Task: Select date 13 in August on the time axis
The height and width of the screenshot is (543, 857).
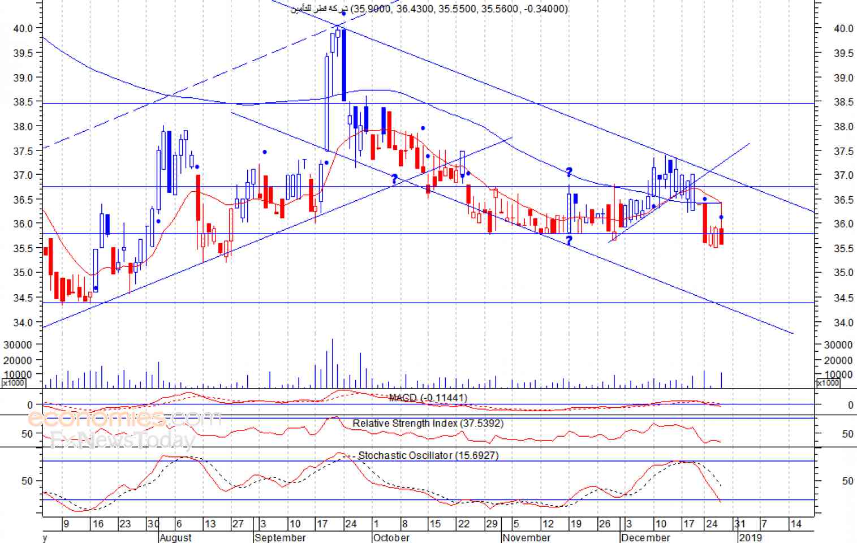Action: [x=210, y=524]
